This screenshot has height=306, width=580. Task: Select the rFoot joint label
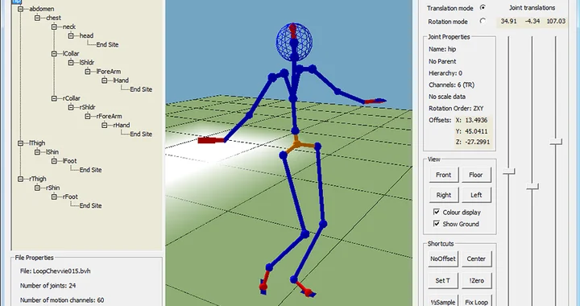(x=70, y=196)
